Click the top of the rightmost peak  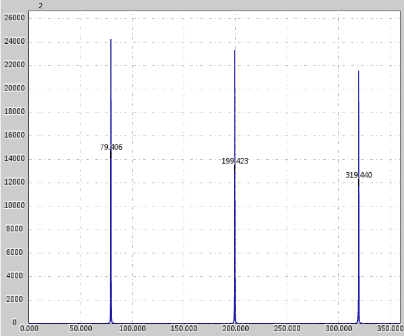(358, 72)
